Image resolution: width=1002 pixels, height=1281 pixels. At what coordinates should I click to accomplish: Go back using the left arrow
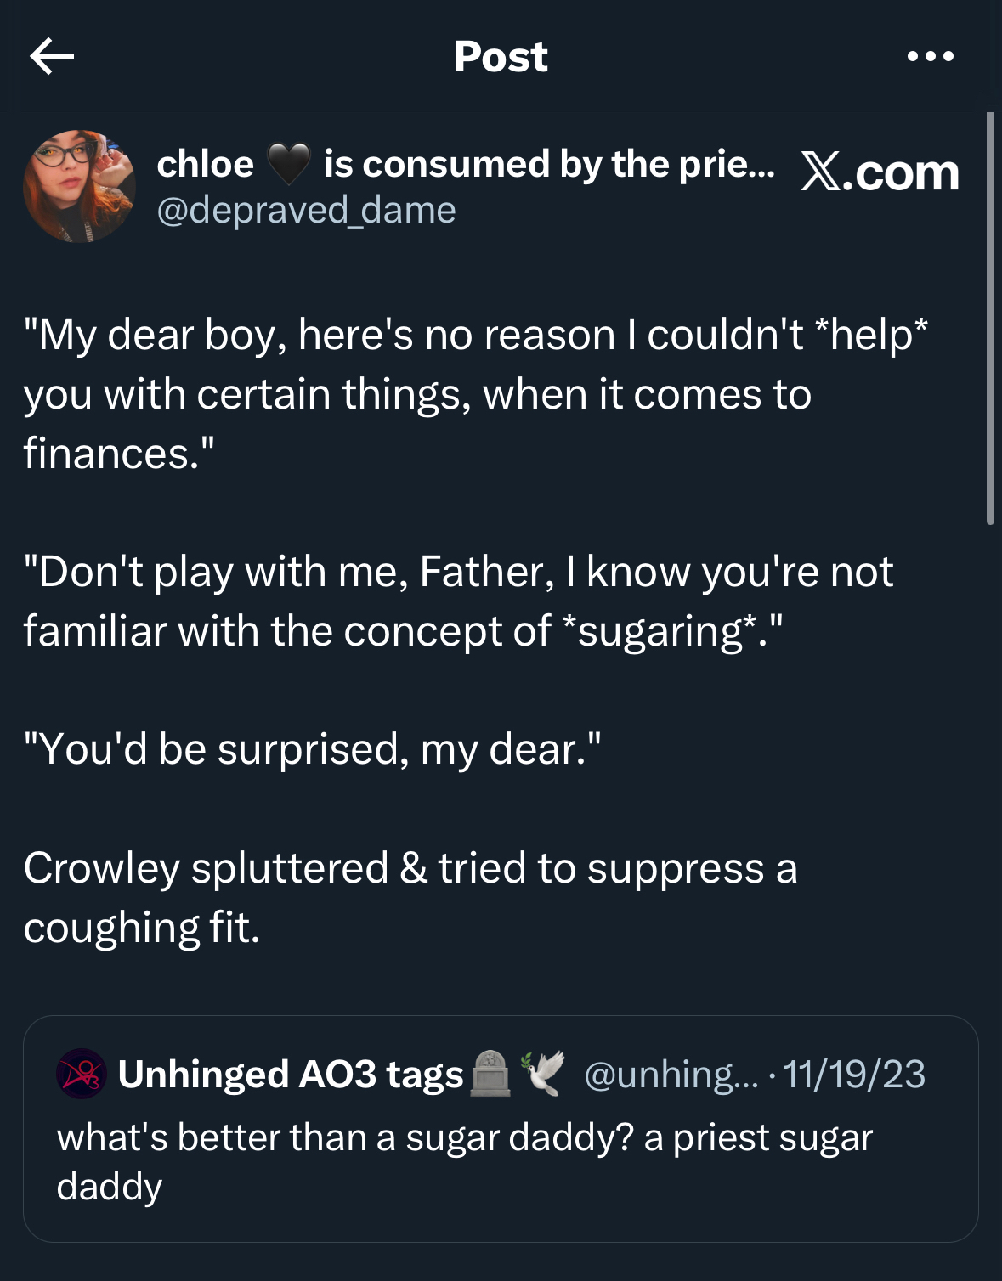point(52,57)
